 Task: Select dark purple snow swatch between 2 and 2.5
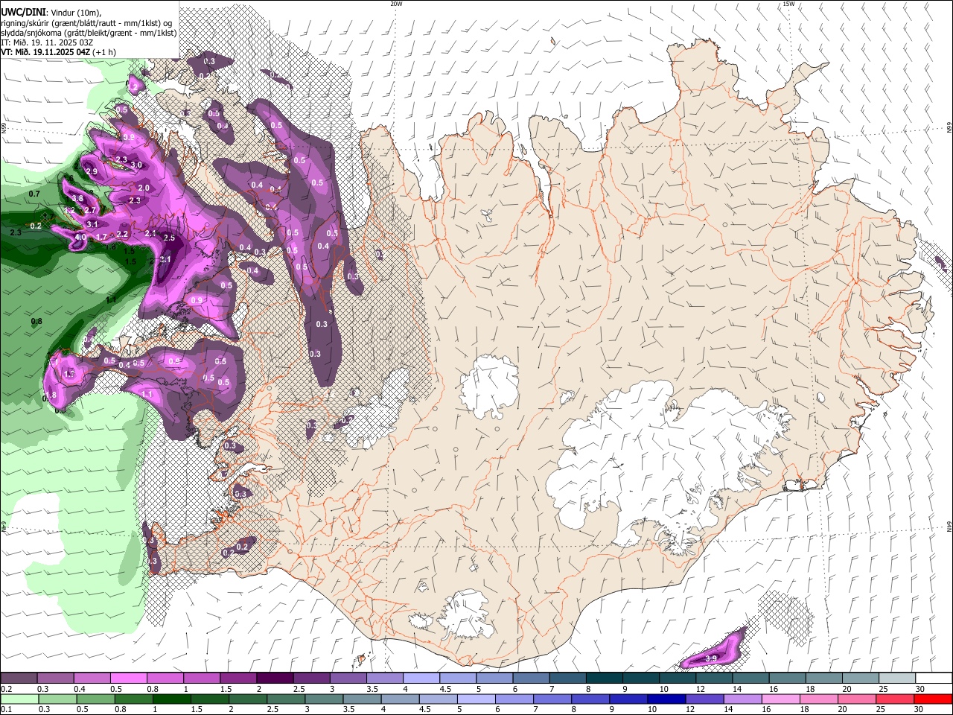pos(275,679)
